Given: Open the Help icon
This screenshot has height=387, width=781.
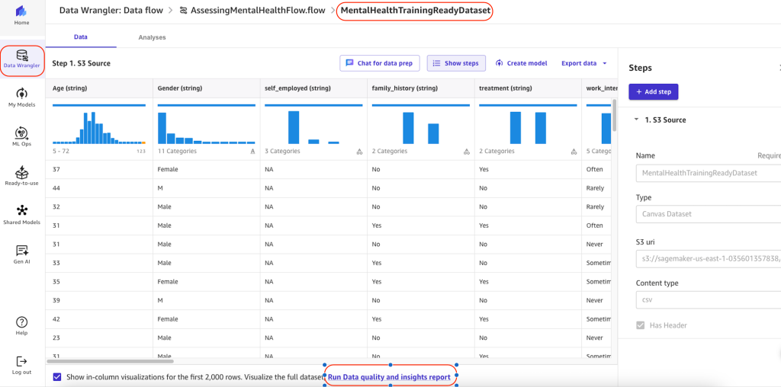Looking at the screenshot, I should click(x=21, y=326).
